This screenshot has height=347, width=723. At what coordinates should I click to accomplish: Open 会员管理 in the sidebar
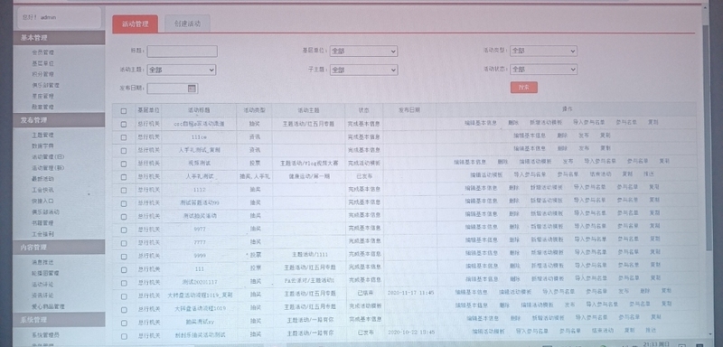(42, 52)
